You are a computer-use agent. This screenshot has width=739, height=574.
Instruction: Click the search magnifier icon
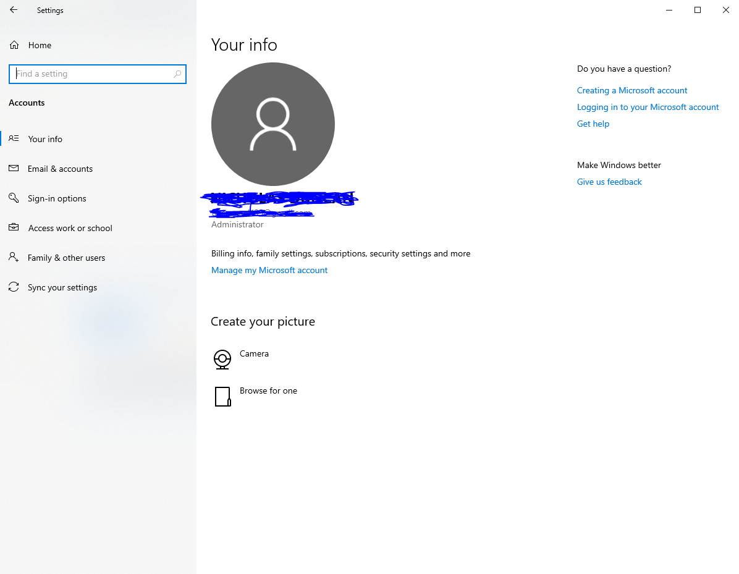[177, 74]
